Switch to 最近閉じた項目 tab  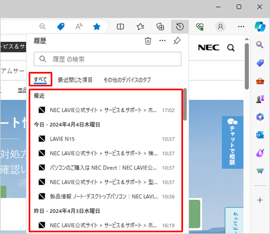[75, 79]
